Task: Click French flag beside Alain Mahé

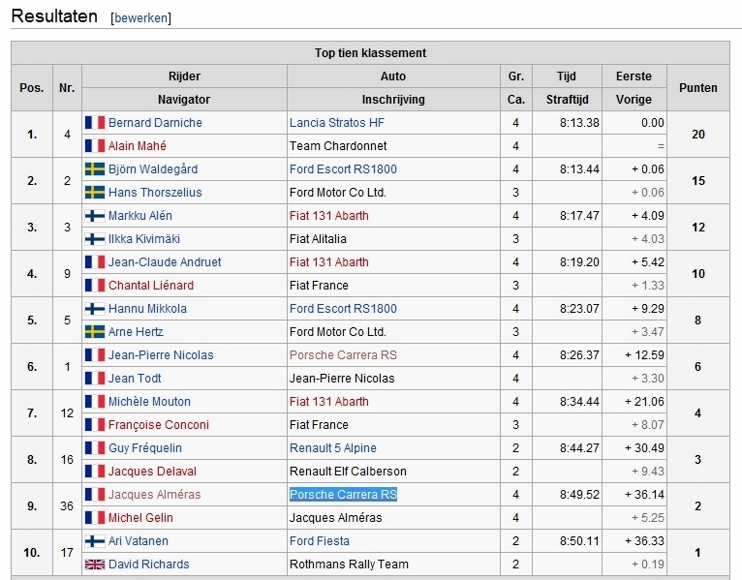Action: pos(95,145)
